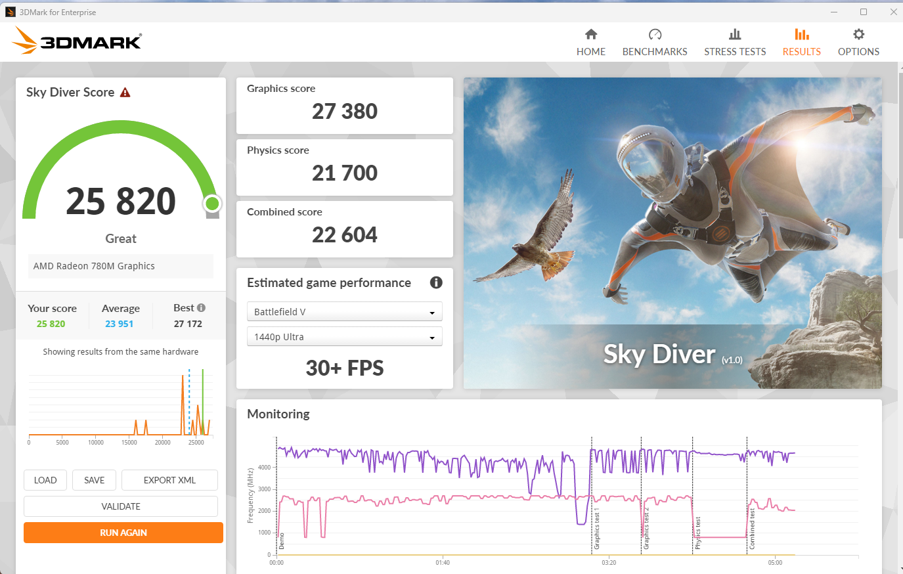Click the Best score value 27 172
903x574 pixels.
[x=188, y=324]
